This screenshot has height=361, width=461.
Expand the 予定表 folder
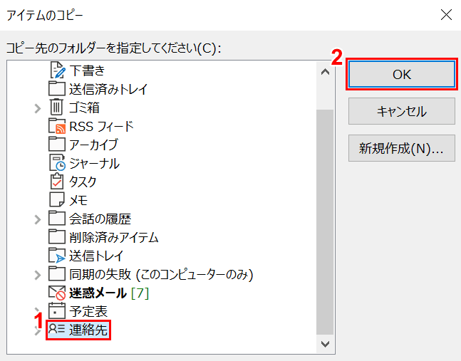[x=37, y=310]
